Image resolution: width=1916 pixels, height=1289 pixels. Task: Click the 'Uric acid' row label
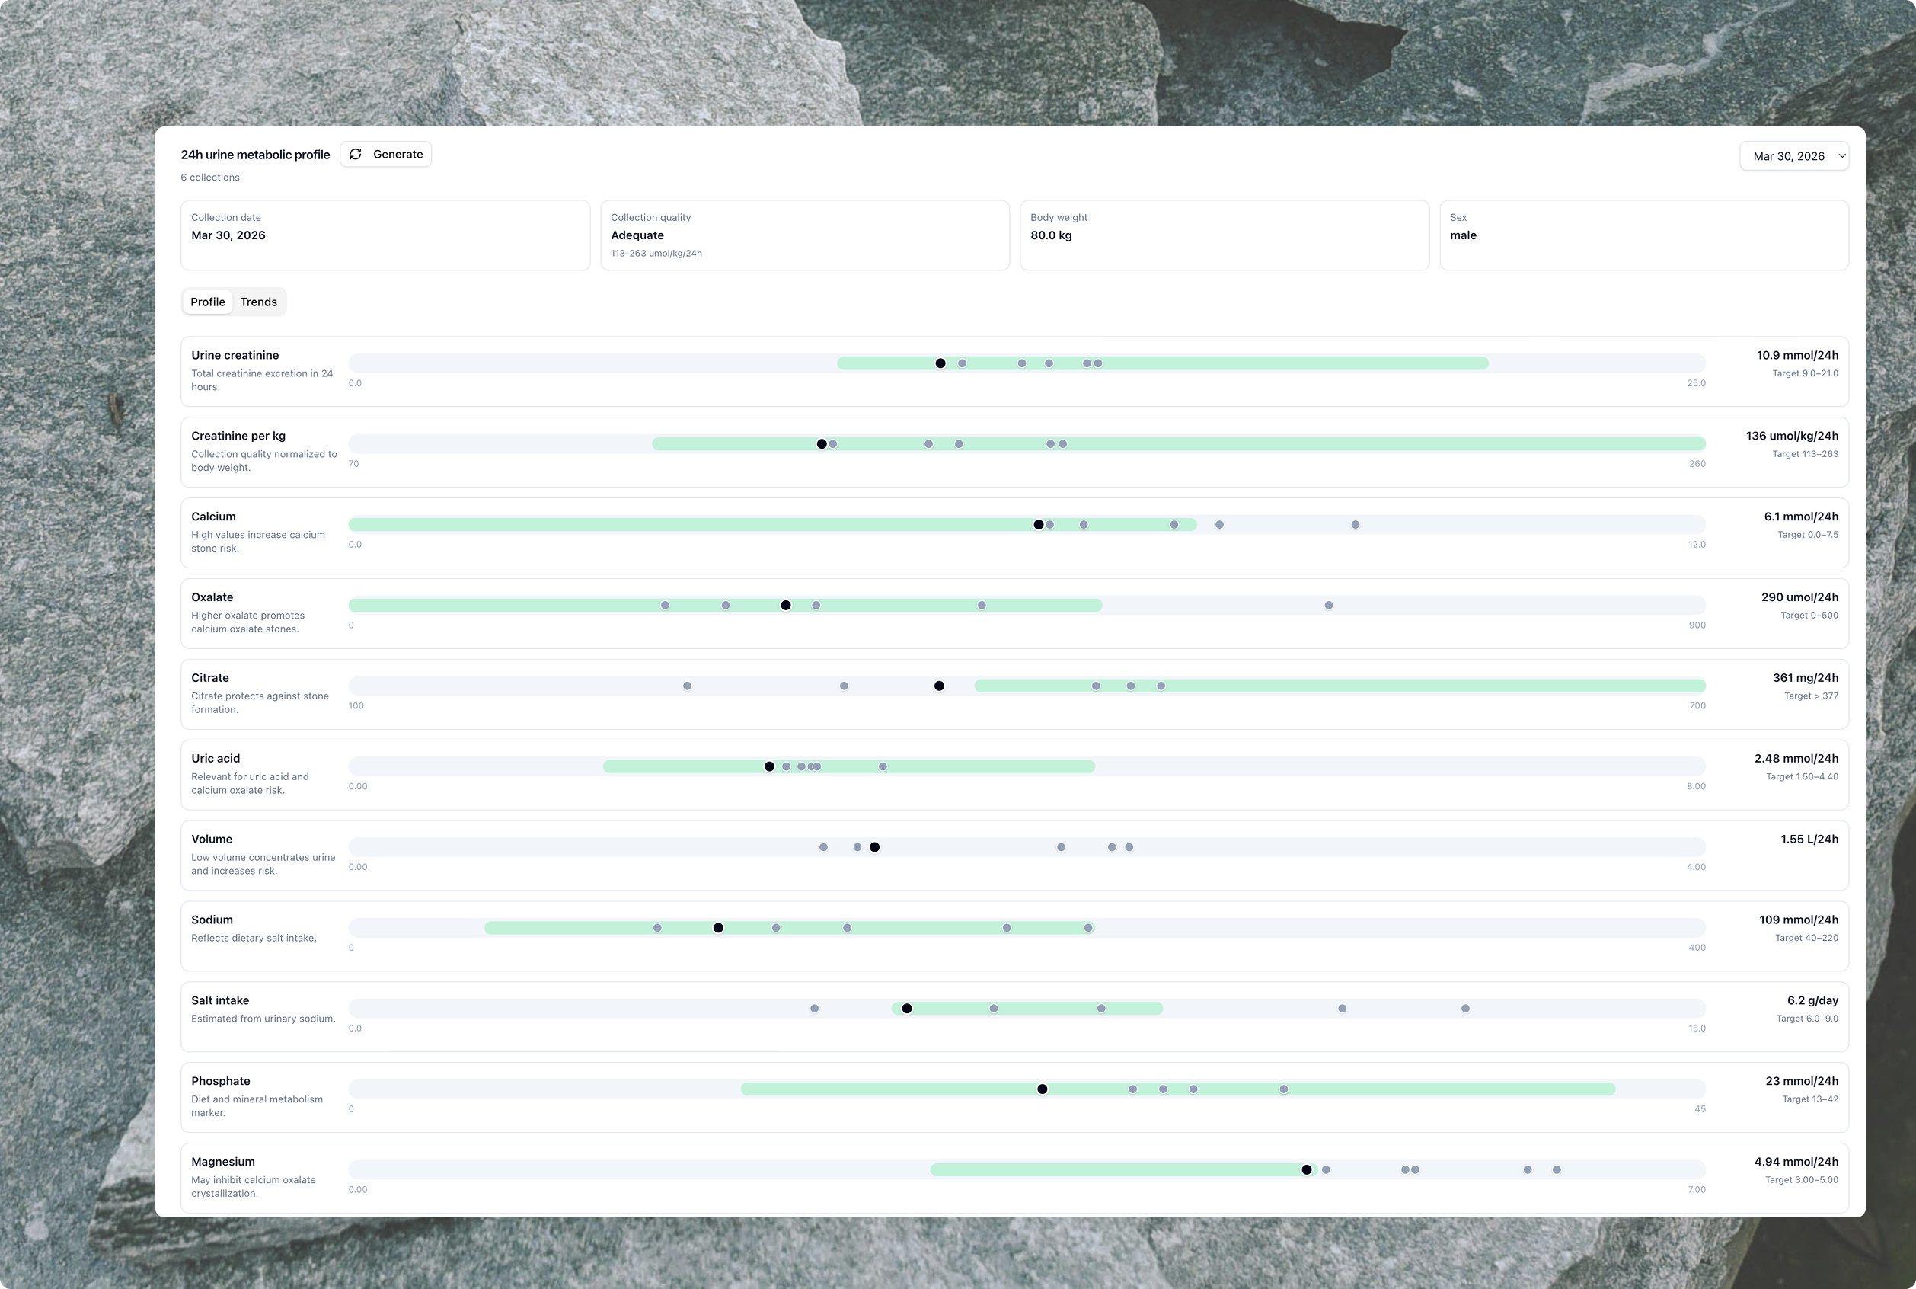(216, 758)
